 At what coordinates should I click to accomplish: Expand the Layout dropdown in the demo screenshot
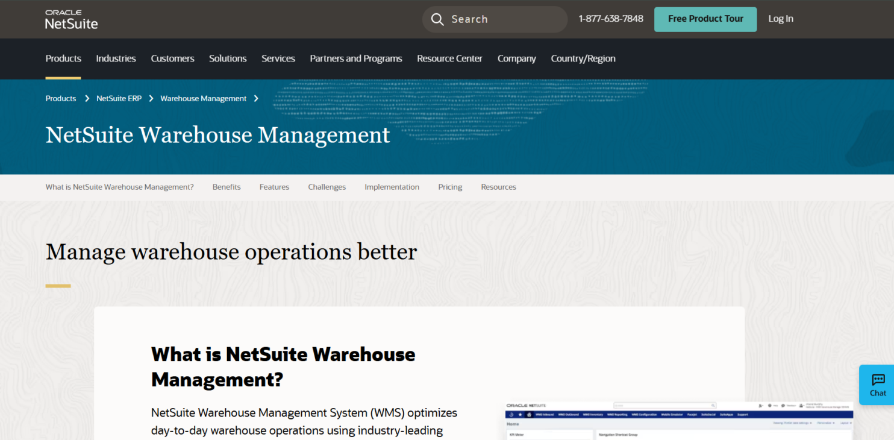845,423
